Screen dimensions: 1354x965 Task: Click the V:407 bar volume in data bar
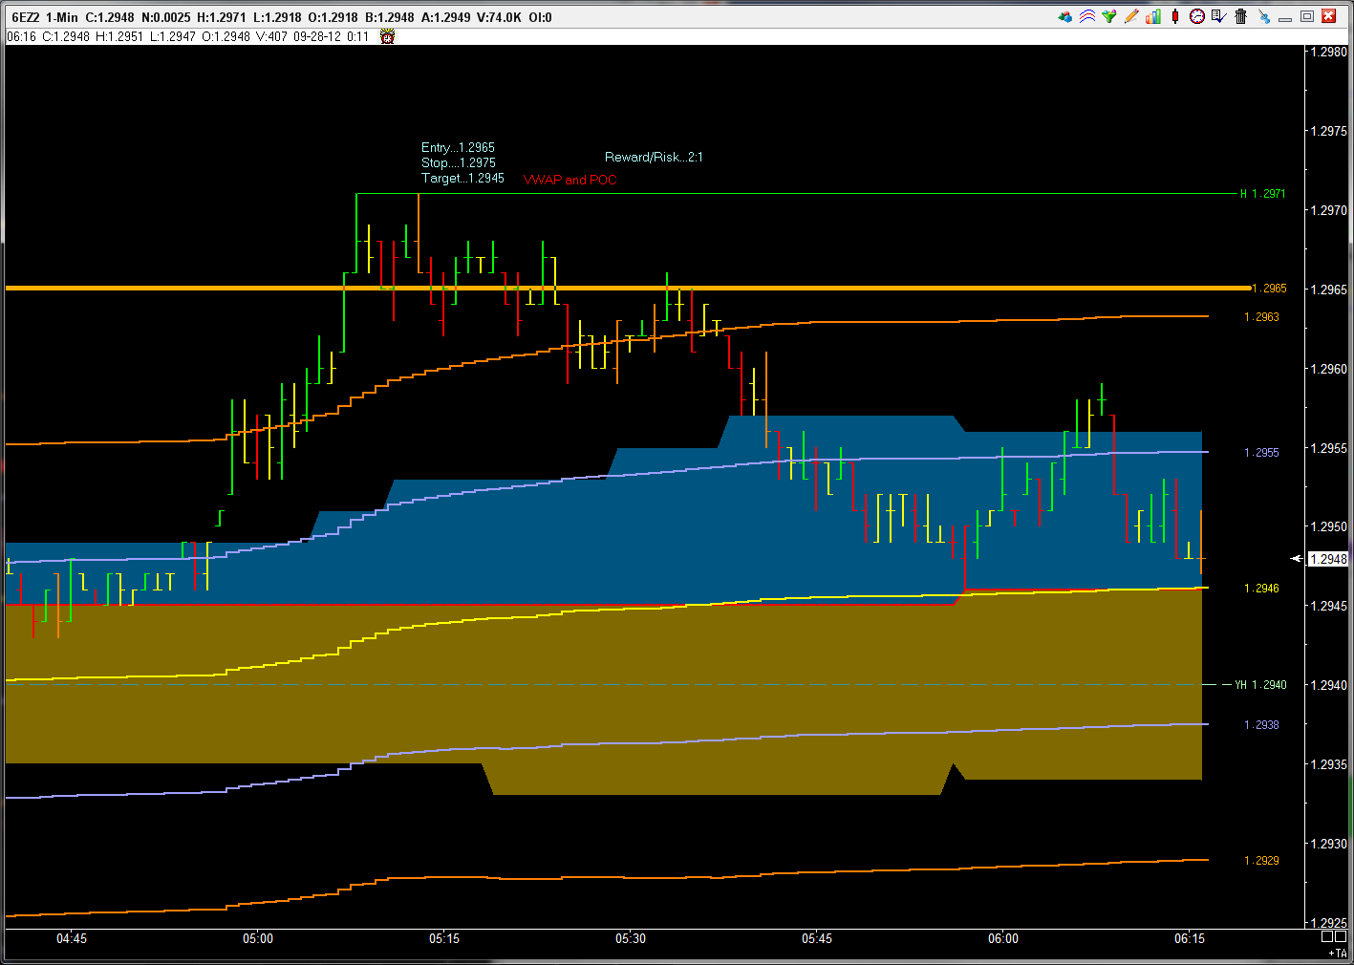271,36
